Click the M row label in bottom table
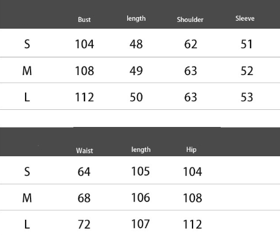This screenshot has height=235, width=280. point(27,198)
